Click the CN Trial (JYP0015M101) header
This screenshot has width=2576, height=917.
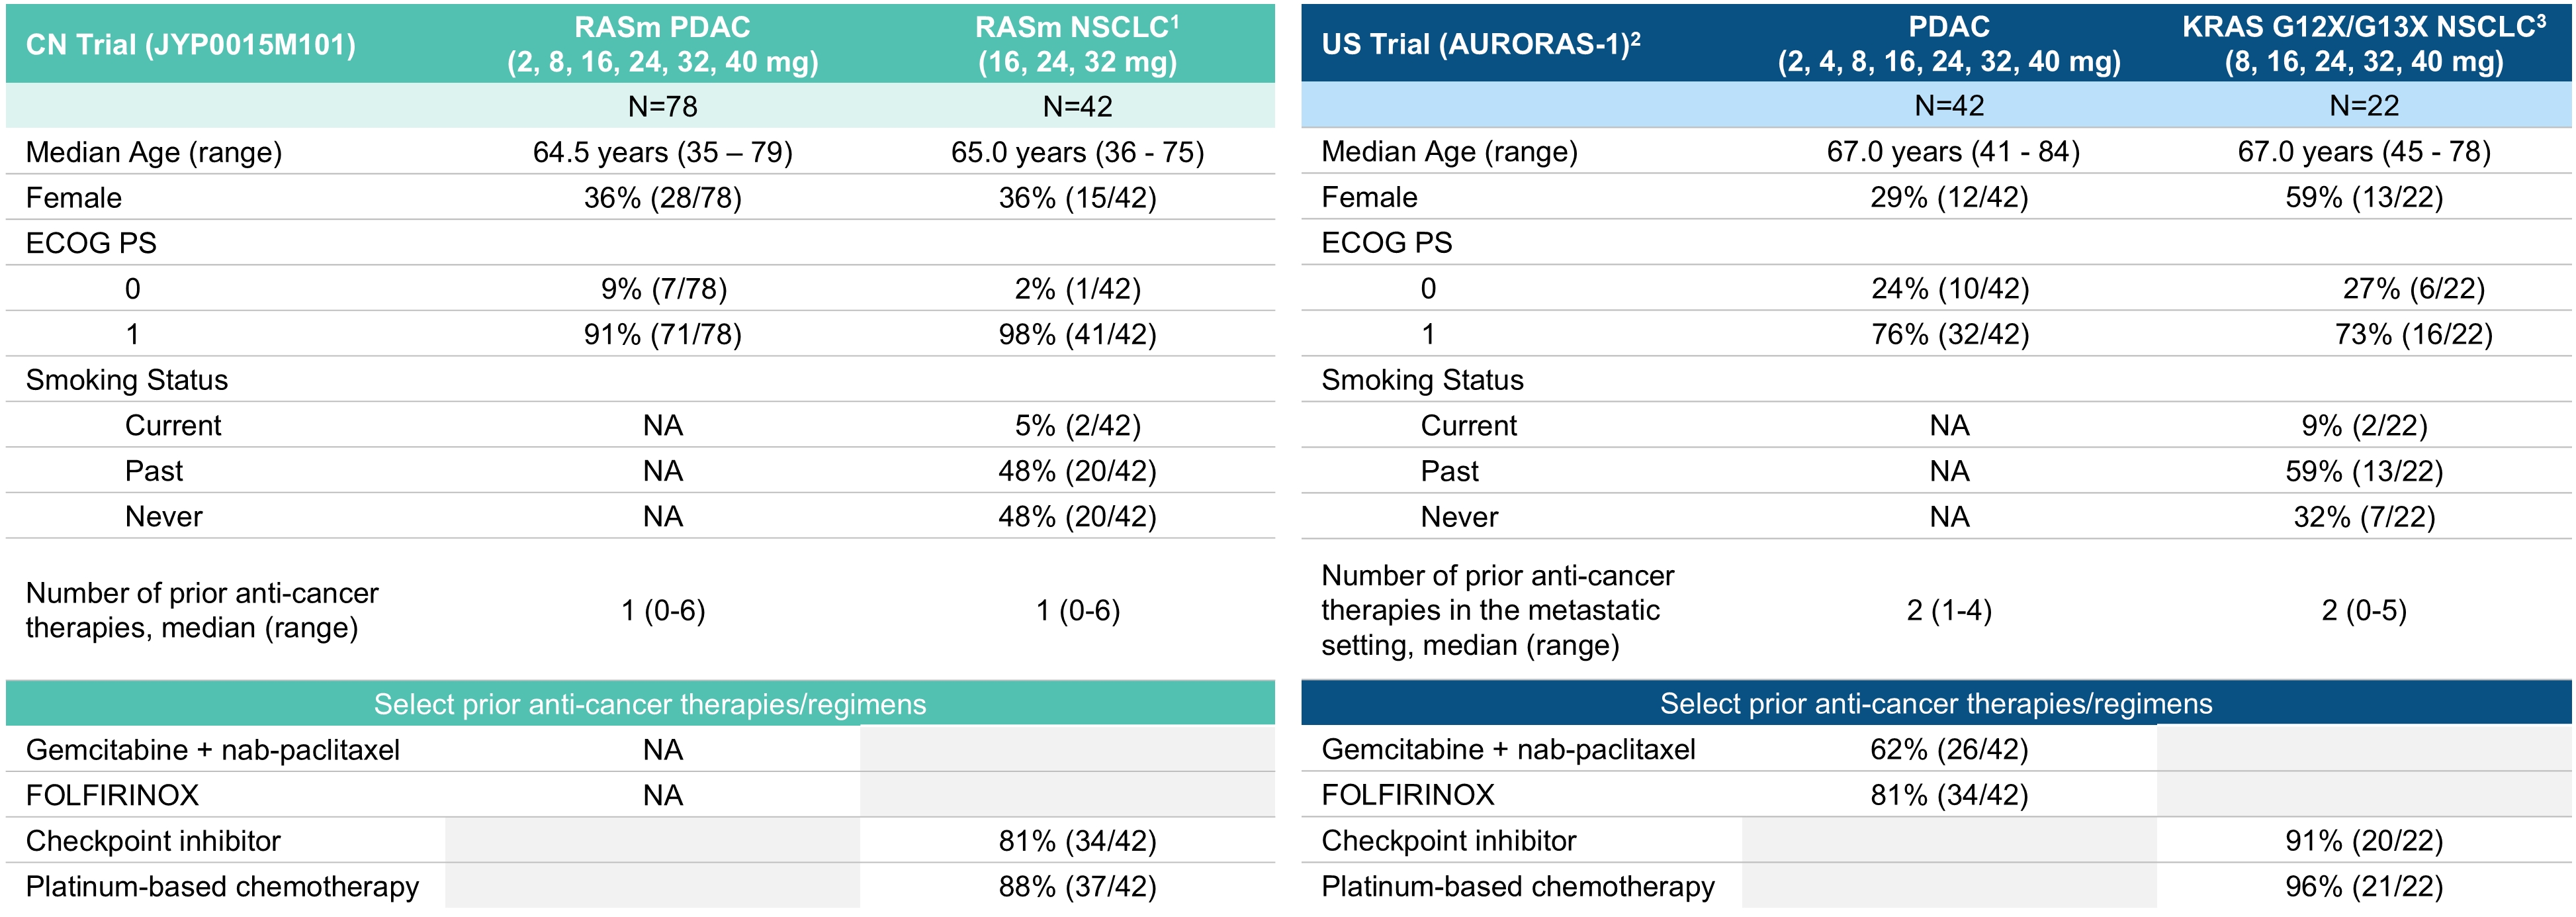(190, 45)
